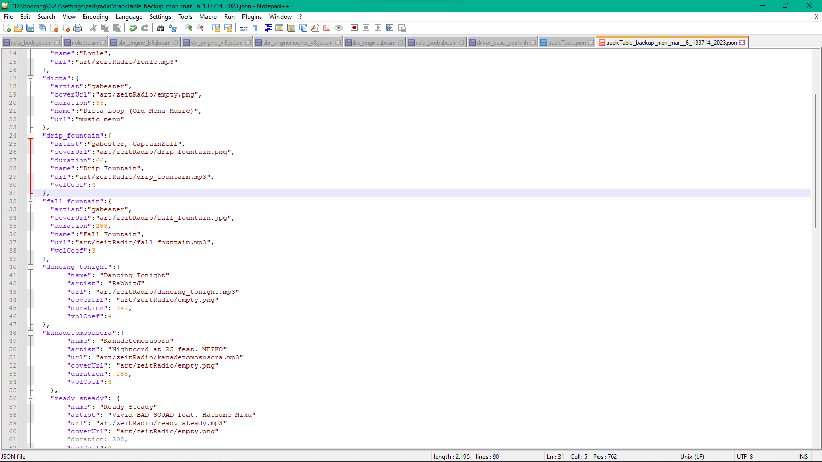
Task: Close the sbr_enginemounts_v8.jbeam tab
Action: point(338,43)
